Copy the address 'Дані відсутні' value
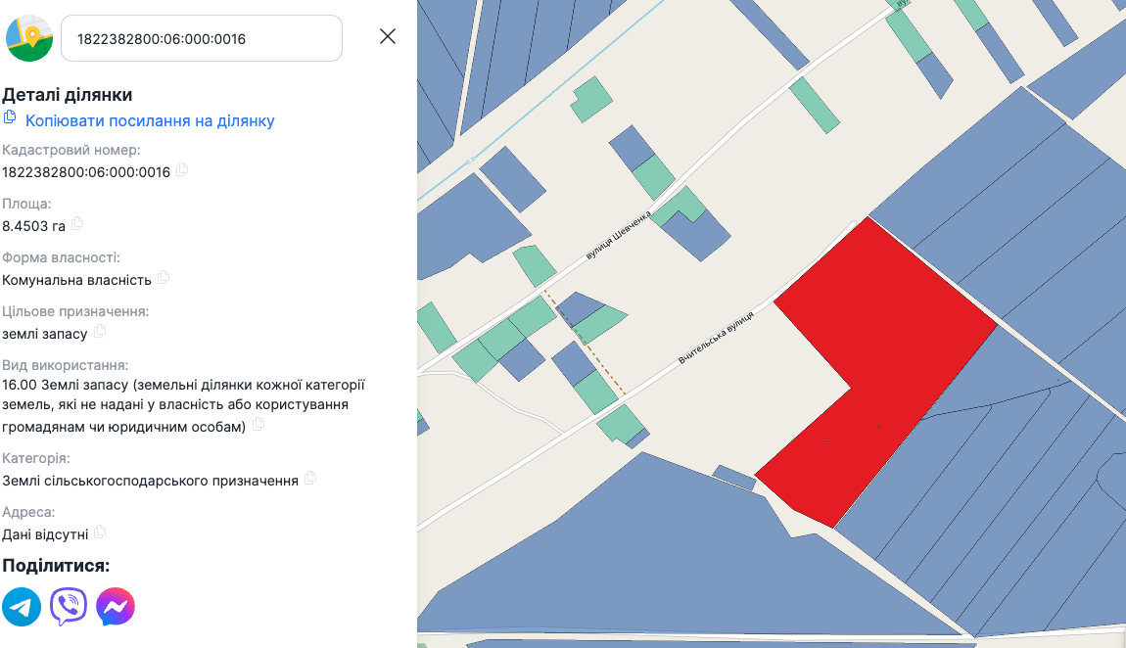1126x648 pixels. 100,532
